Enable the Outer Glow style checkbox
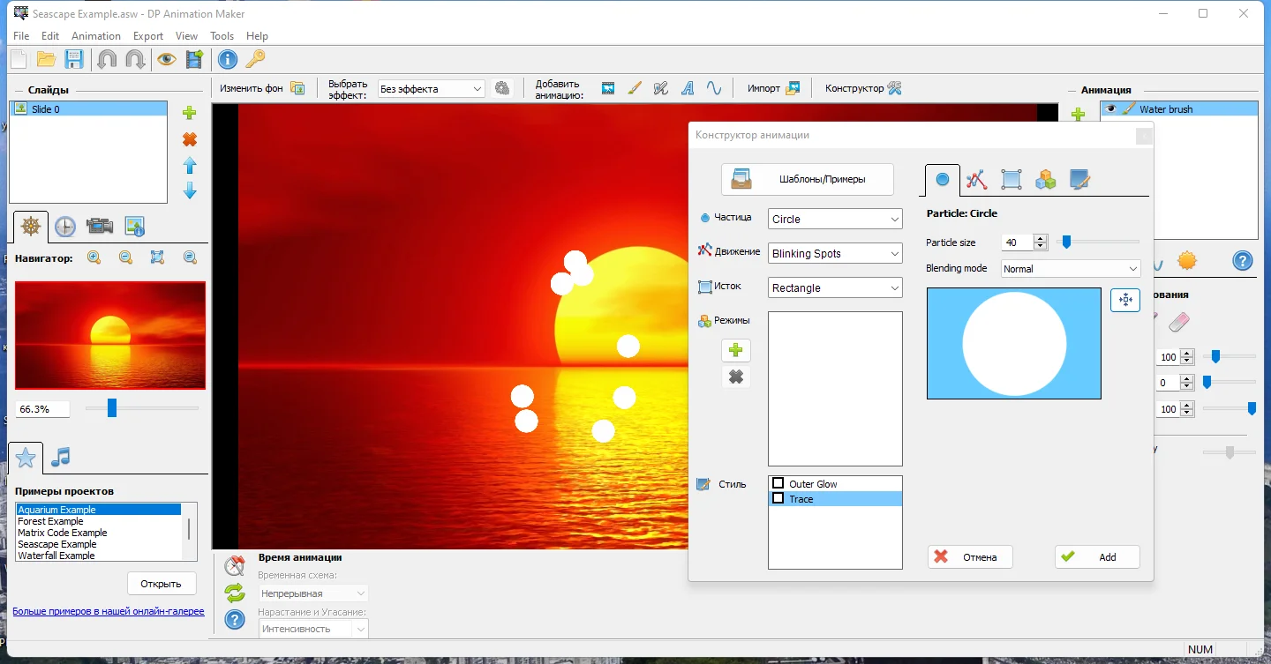The height and width of the screenshot is (664, 1271). [778, 483]
